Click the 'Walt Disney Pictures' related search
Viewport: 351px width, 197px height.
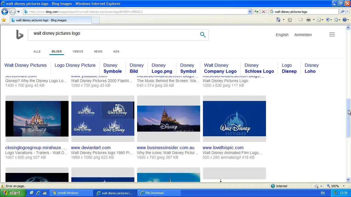click(x=26, y=65)
